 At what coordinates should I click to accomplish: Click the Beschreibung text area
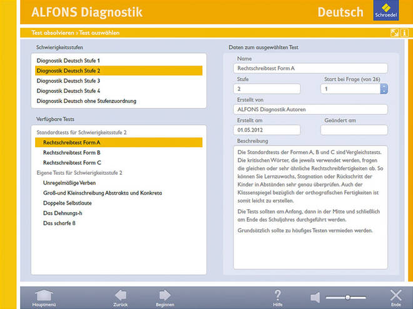pyautogui.click(x=310, y=207)
